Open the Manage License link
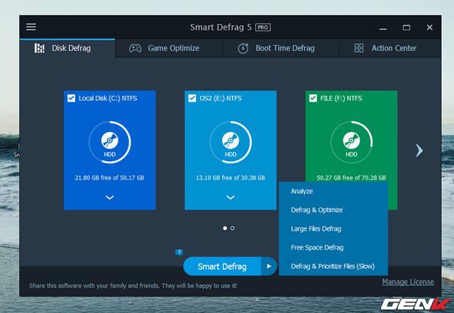Screen dimensions: 454x313 pyautogui.click(x=408, y=282)
